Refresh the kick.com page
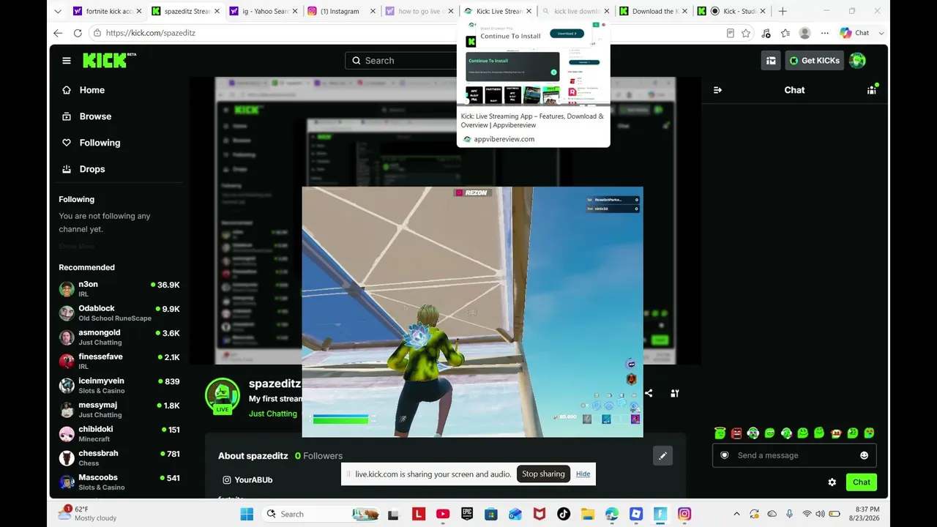The width and height of the screenshot is (937, 527). point(78,33)
